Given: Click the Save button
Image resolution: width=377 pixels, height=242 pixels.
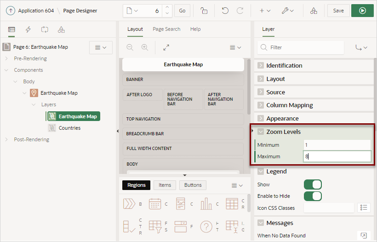Looking at the screenshot, I should 338,11.
